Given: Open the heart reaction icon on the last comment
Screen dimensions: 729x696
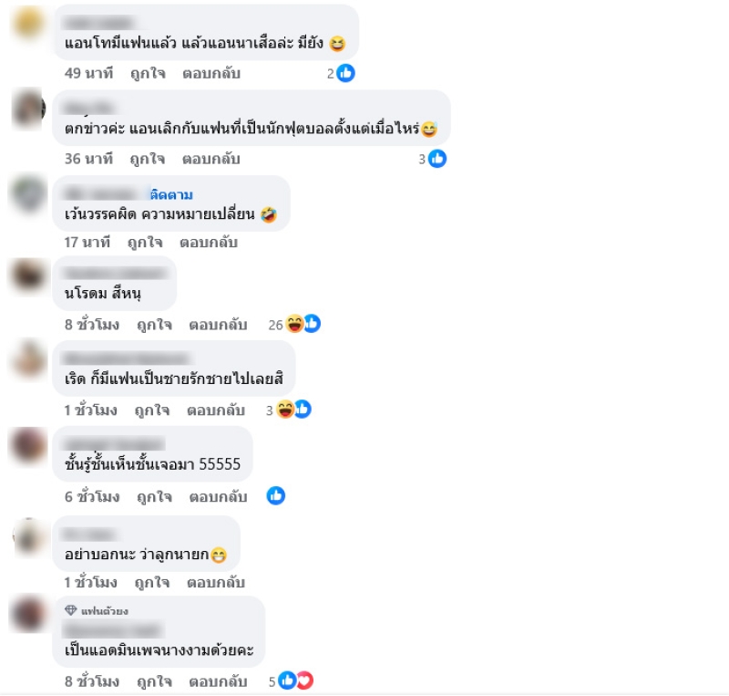Looking at the screenshot, I should pyautogui.click(x=305, y=680).
